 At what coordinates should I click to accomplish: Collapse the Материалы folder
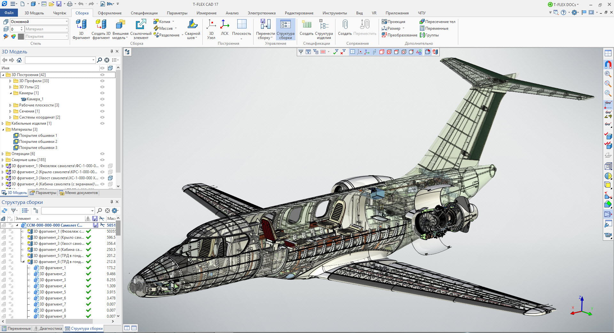(3, 129)
